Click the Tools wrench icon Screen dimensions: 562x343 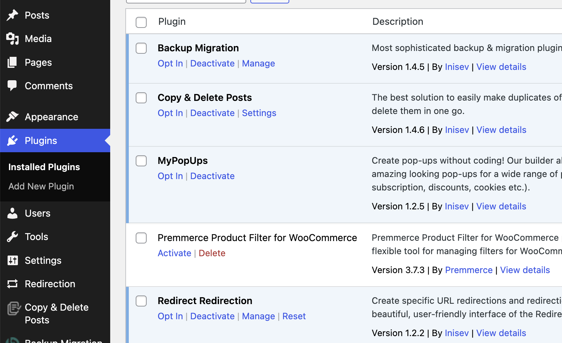pos(12,237)
